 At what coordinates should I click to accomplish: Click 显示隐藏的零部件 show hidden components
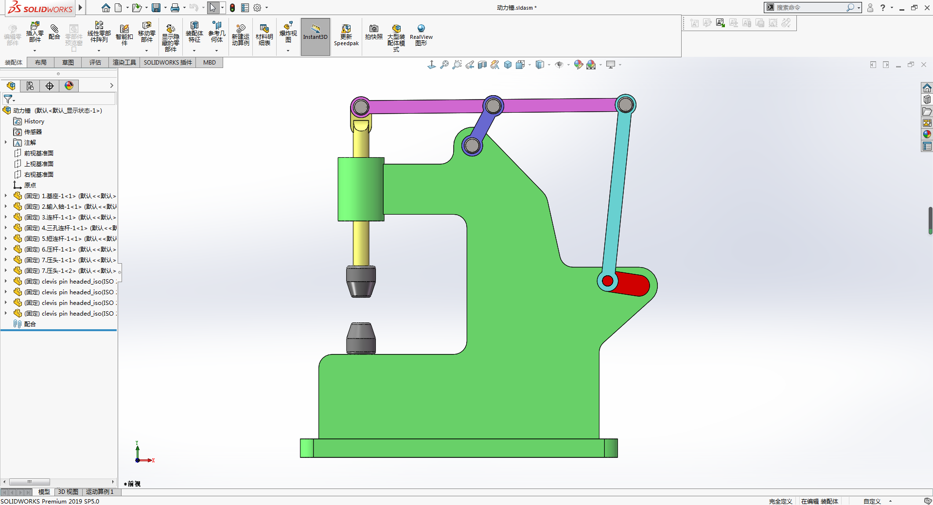[170, 37]
